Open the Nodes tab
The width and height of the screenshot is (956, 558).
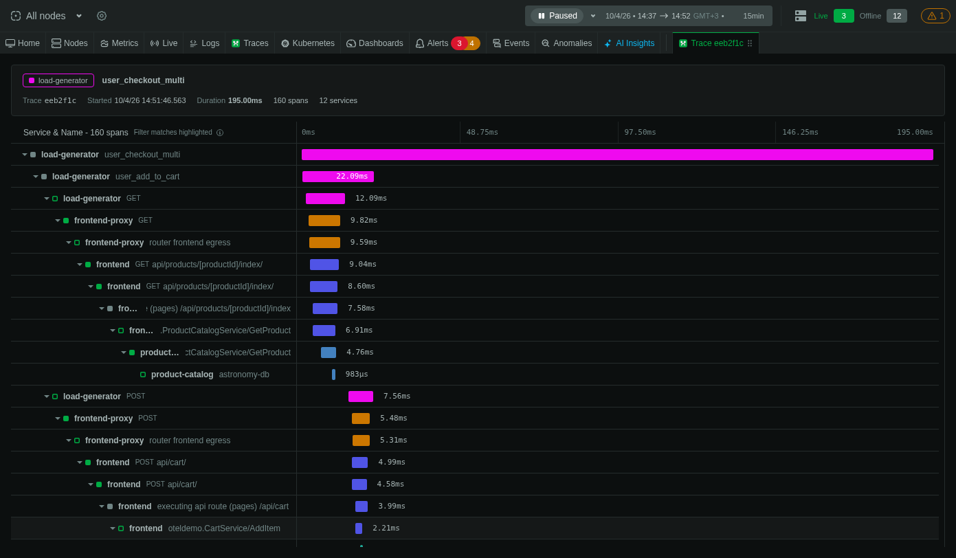tap(69, 43)
